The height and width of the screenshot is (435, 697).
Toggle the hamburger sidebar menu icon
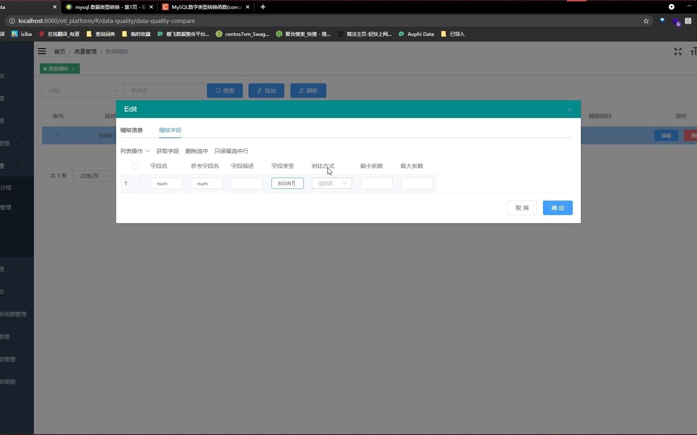click(42, 51)
